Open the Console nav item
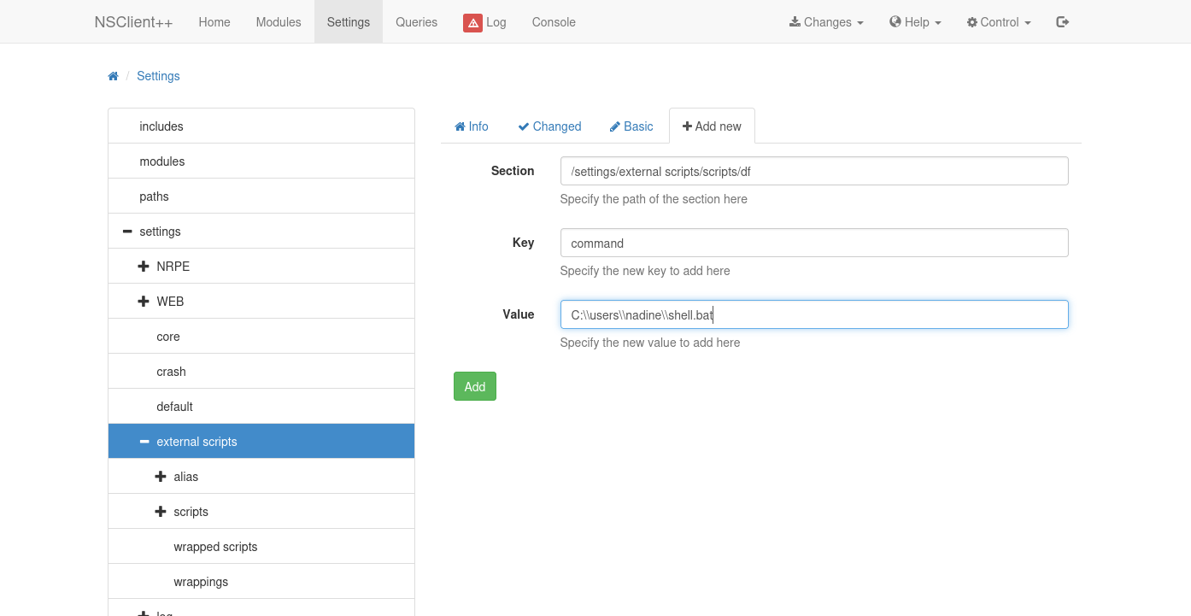 (x=554, y=22)
